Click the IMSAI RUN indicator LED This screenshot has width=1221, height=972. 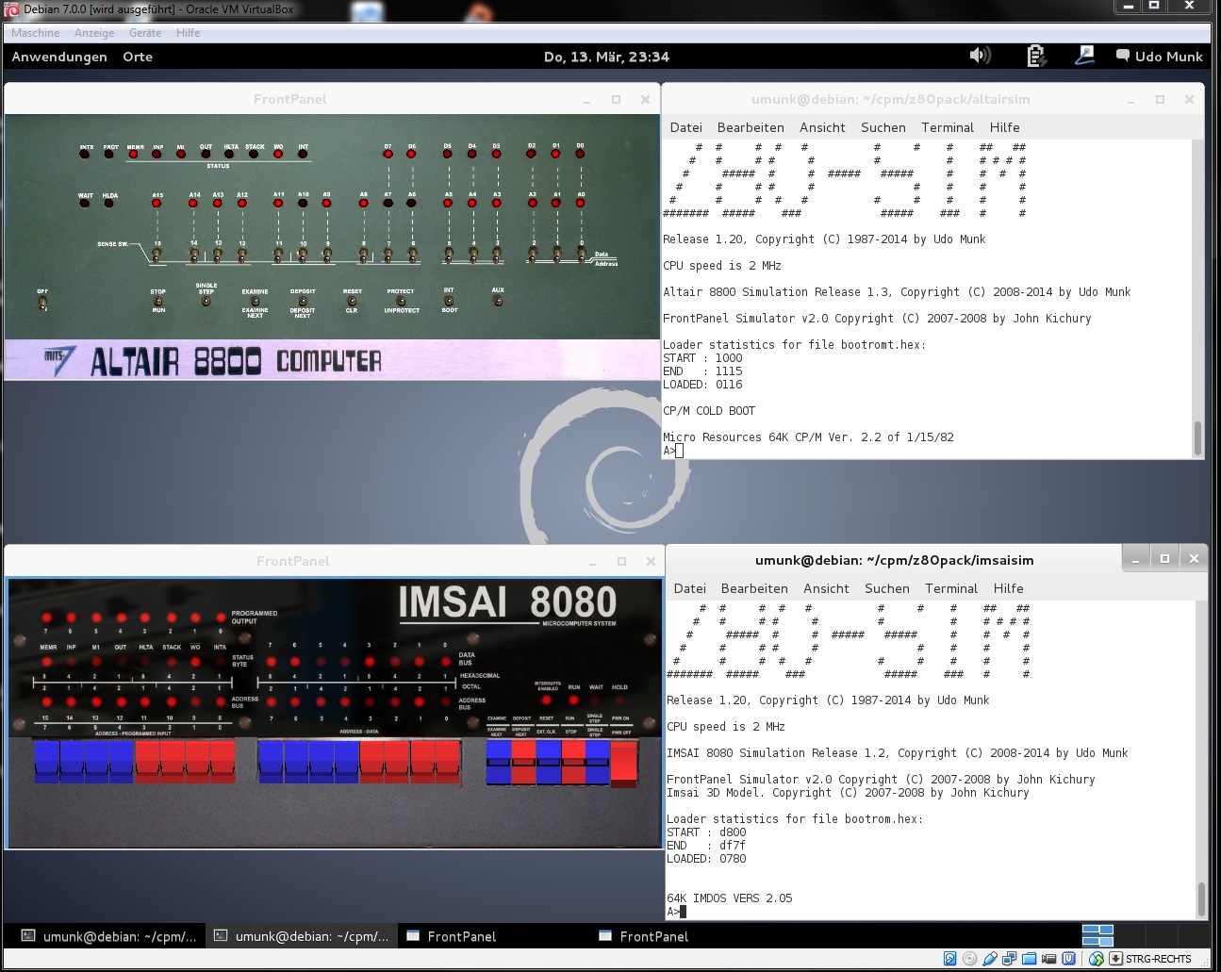pos(573,700)
